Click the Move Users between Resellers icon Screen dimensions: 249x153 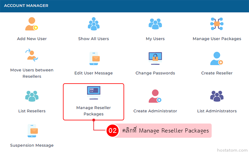coord(31,56)
